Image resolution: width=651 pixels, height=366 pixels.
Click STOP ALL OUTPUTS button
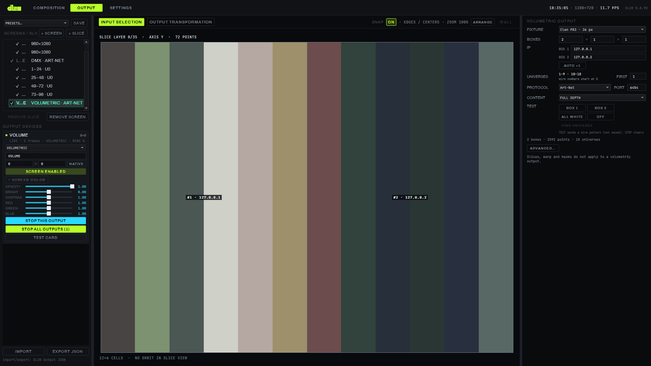tap(46, 229)
